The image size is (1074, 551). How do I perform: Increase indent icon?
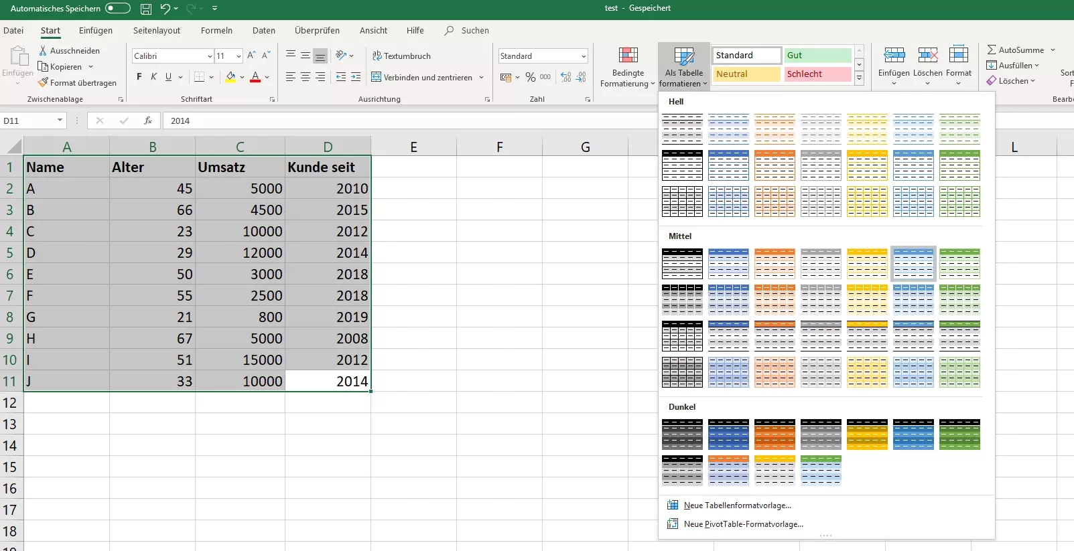tap(356, 77)
